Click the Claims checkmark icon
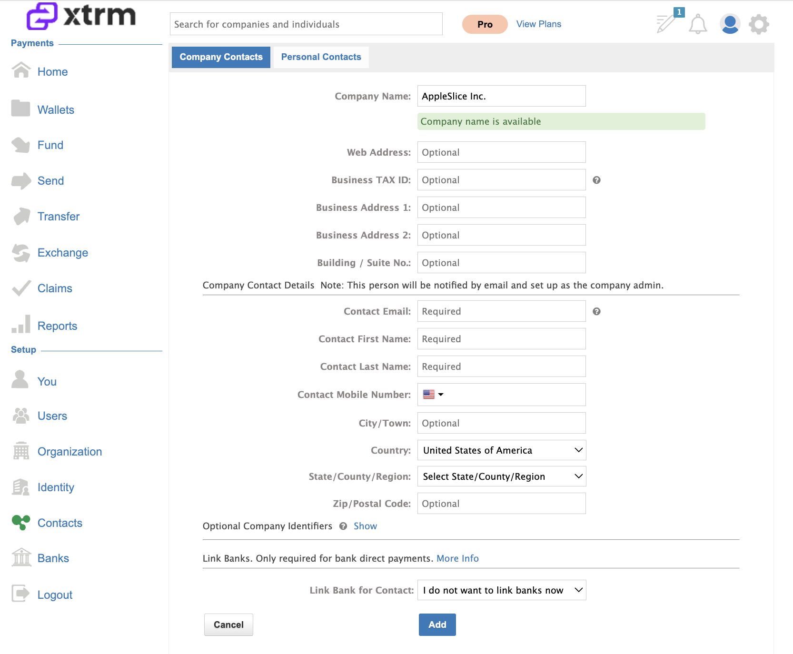 (21, 287)
